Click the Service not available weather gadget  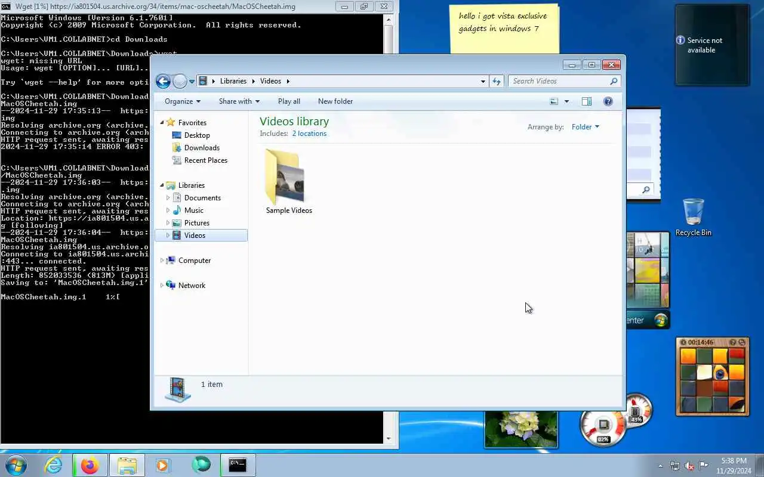(712, 45)
